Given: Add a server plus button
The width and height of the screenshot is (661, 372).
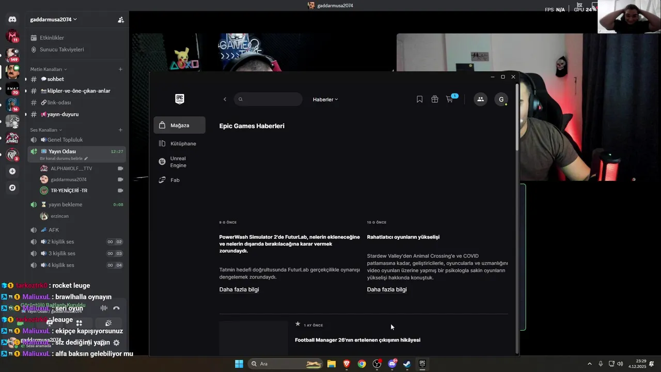Looking at the screenshot, I should (12, 171).
